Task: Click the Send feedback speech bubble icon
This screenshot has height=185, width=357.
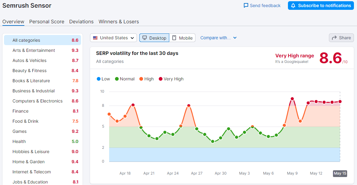Action: coord(246,6)
